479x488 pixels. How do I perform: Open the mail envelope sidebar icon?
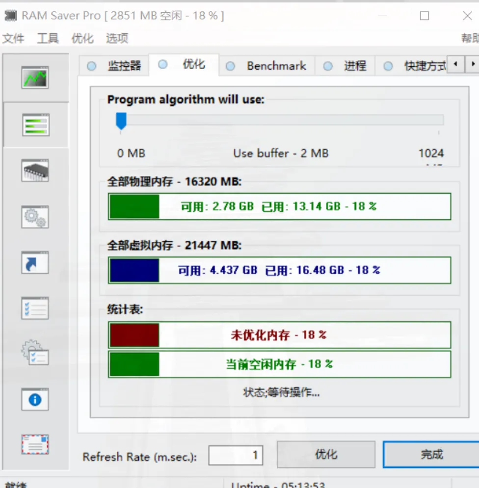click(35, 444)
